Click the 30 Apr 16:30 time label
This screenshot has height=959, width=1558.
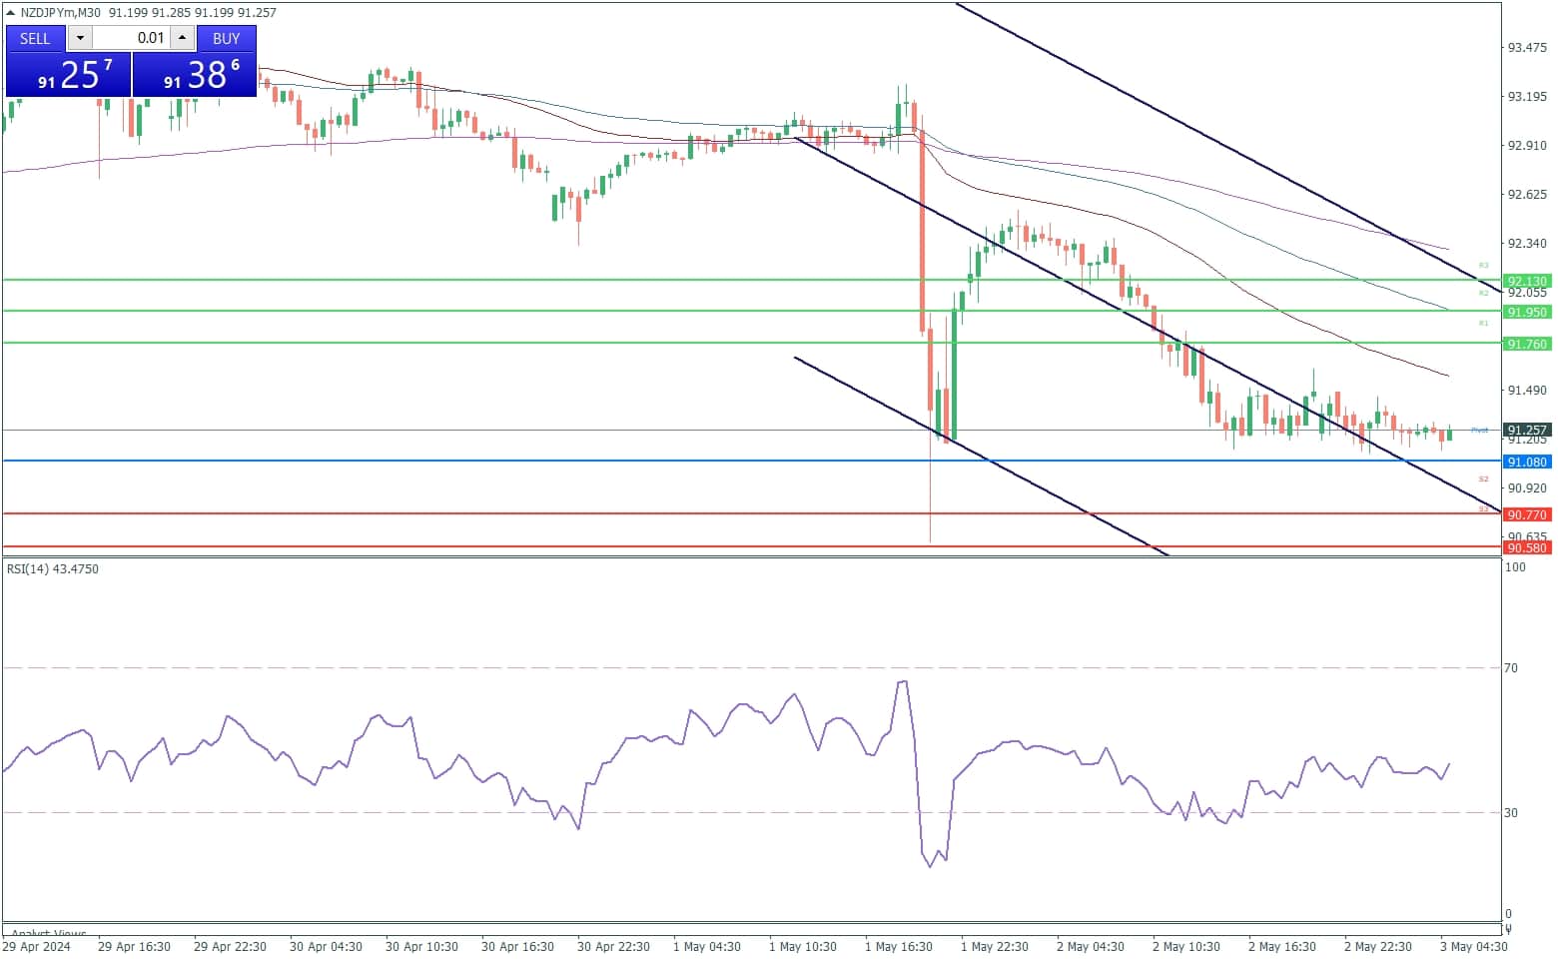point(517,947)
